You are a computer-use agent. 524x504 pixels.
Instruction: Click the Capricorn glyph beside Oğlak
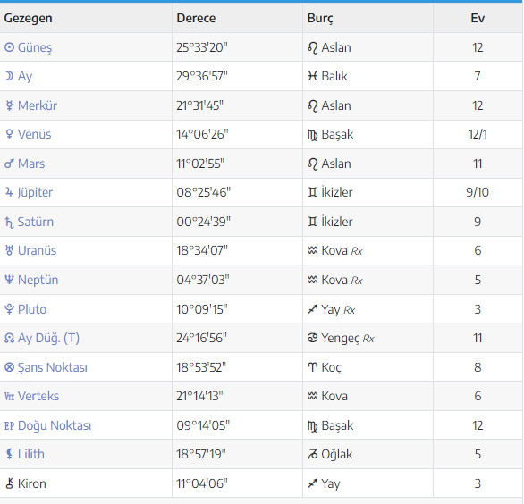click(312, 454)
